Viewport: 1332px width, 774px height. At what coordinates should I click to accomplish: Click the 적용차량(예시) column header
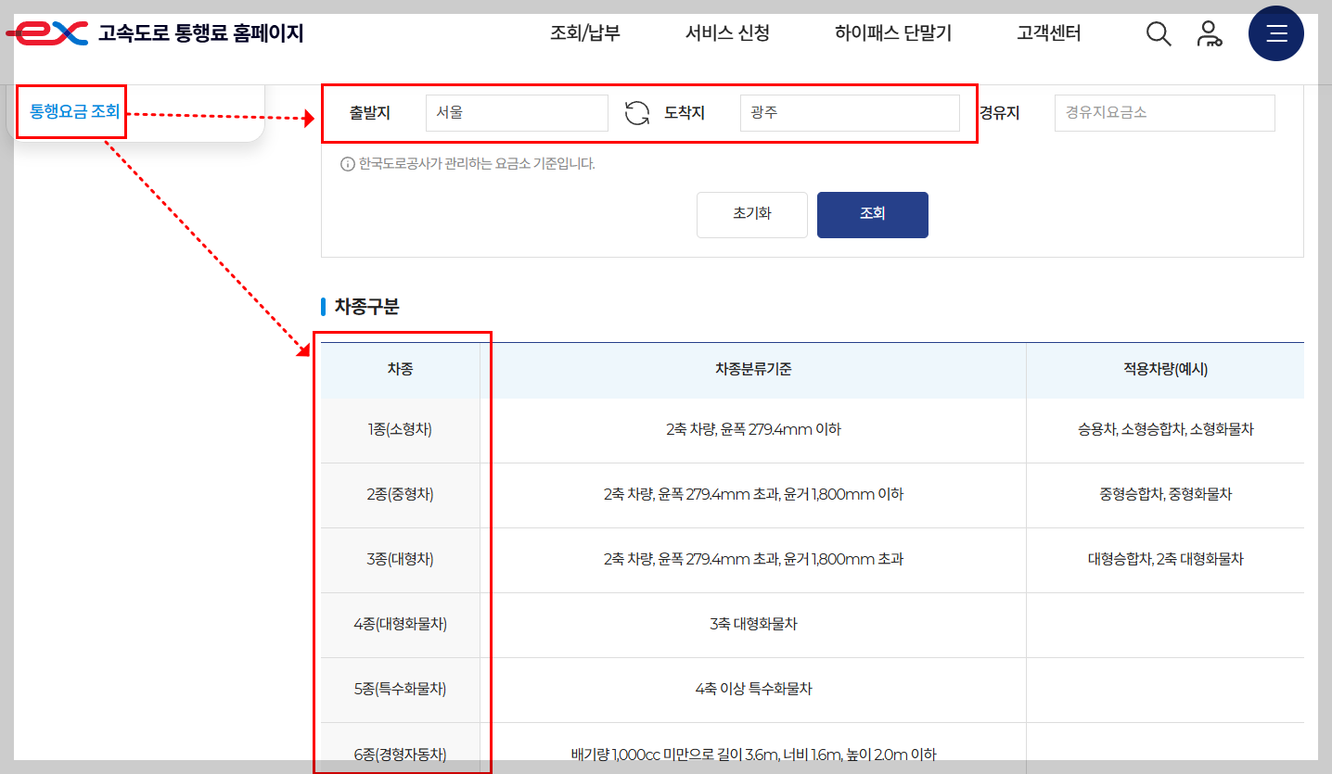click(1165, 370)
